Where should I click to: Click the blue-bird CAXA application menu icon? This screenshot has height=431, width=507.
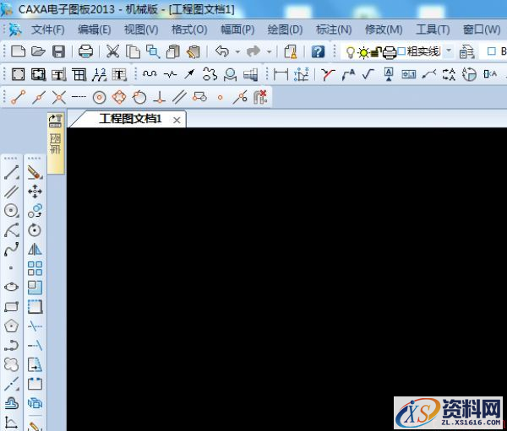tap(15, 30)
